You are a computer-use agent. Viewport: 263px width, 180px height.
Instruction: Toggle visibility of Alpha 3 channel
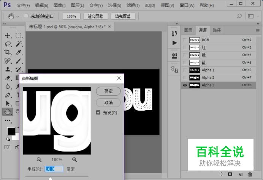(x=185, y=85)
